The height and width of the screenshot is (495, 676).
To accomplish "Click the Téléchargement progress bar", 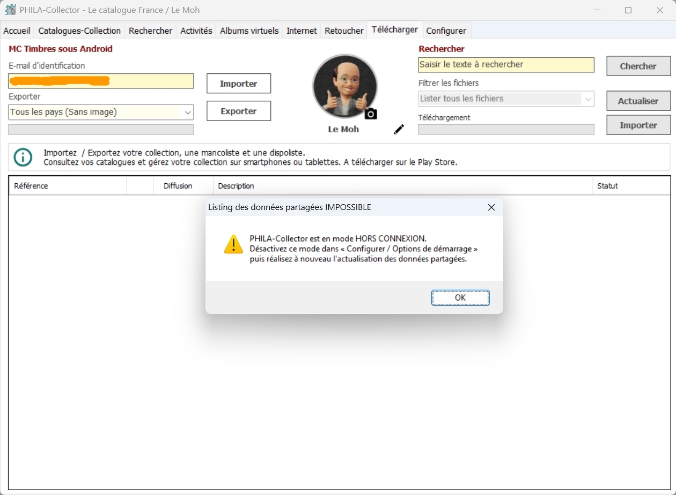I will pyautogui.click(x=506, y=130).
